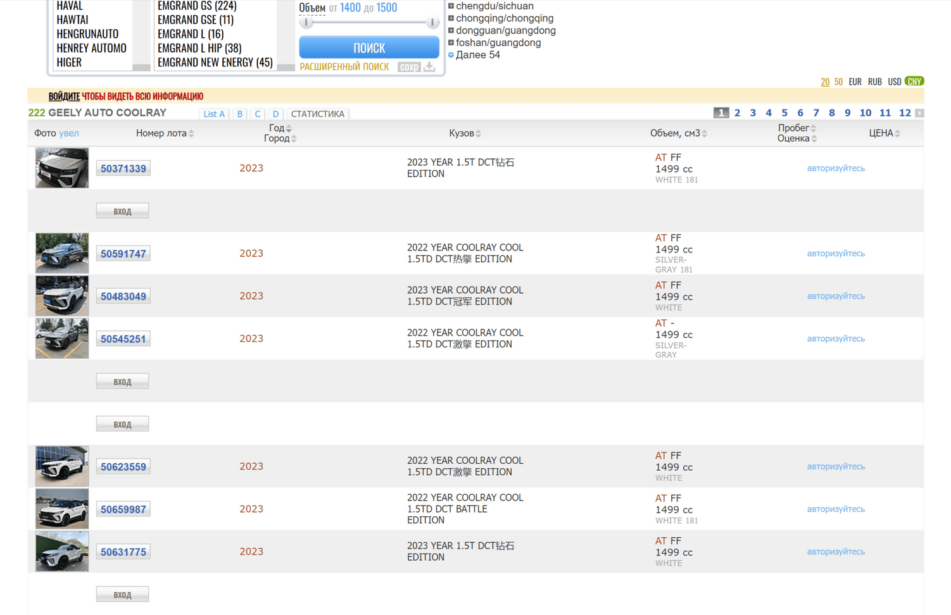Open car photo for lot 50591747
This screenshot has height=615, width=951.
[x=62, y=253]
